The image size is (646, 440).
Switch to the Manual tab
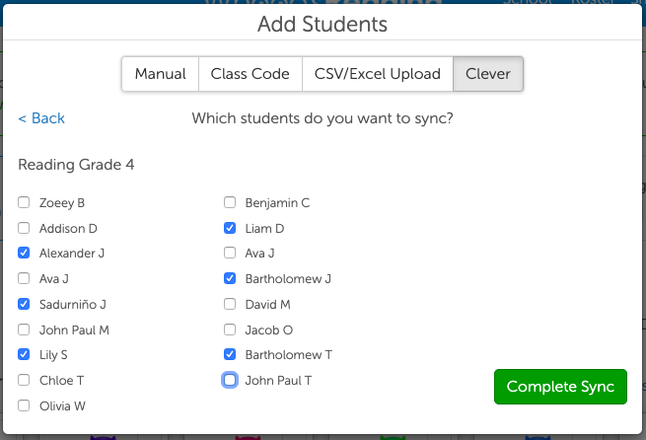click(x=160, y=74)
